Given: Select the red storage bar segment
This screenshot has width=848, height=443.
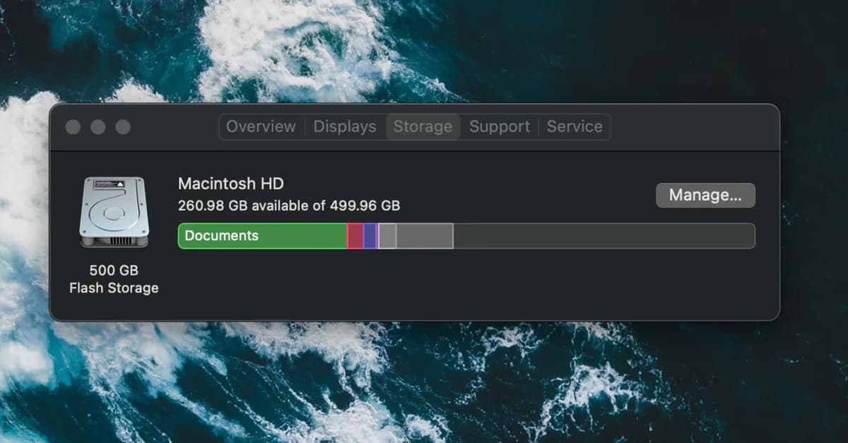Looking at the screenshot, I should 355,236.
